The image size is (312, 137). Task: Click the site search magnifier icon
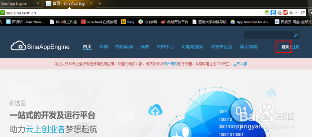point(296,35)
